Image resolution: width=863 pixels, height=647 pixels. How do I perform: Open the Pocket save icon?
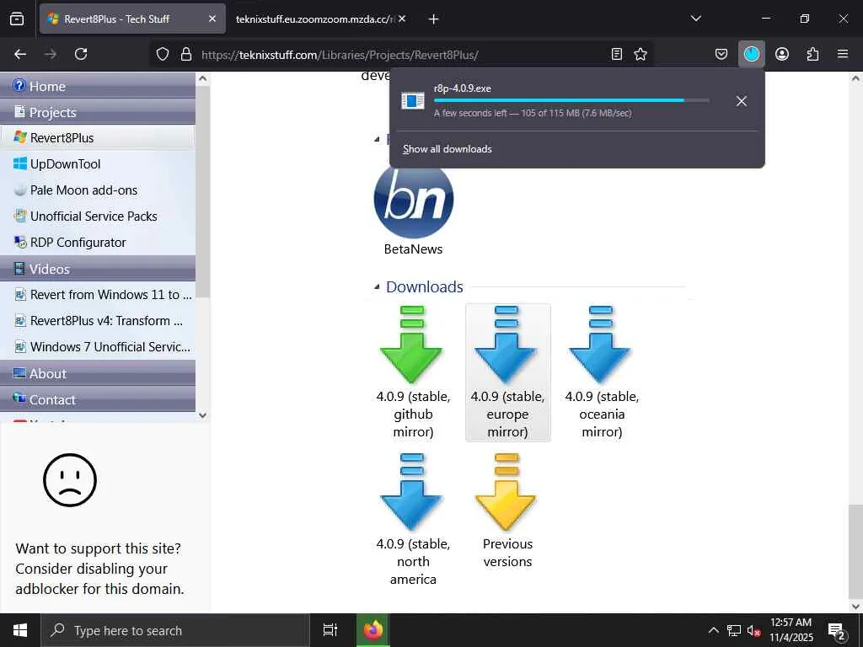721,54
